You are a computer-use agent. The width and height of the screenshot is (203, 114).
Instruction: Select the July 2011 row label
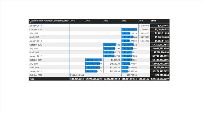[34, 64]
